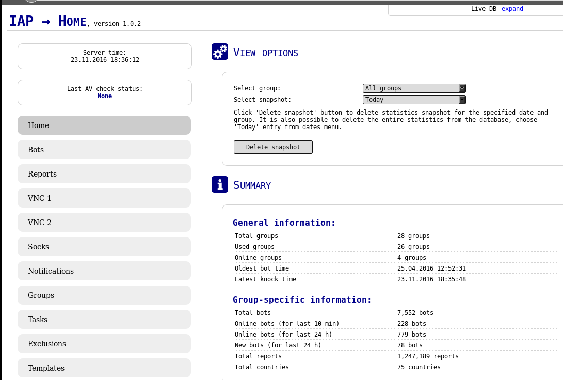Click the 'Total groups' row label

coord(256,236)
